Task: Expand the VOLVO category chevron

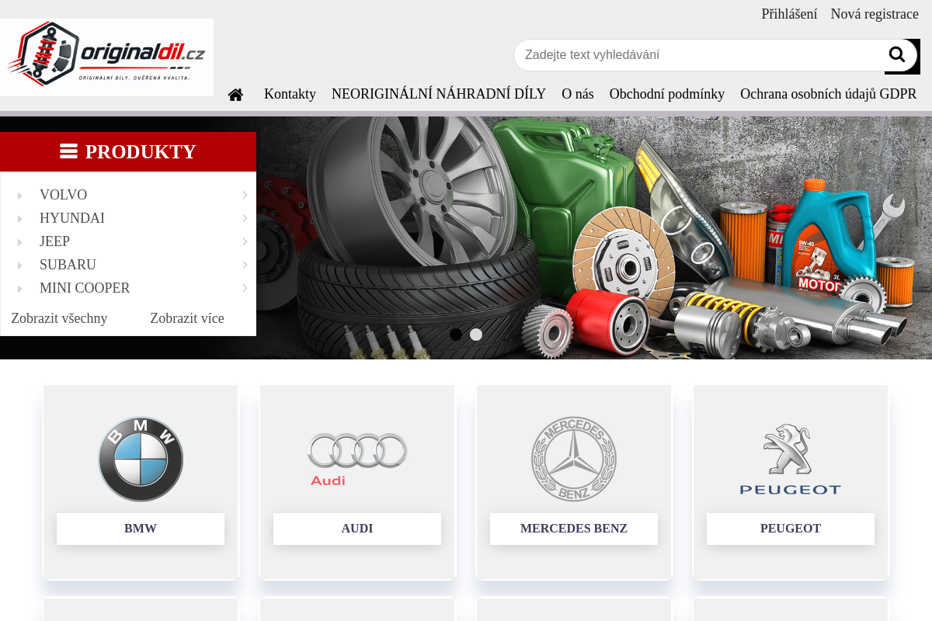Action: [x=245, y=195]
